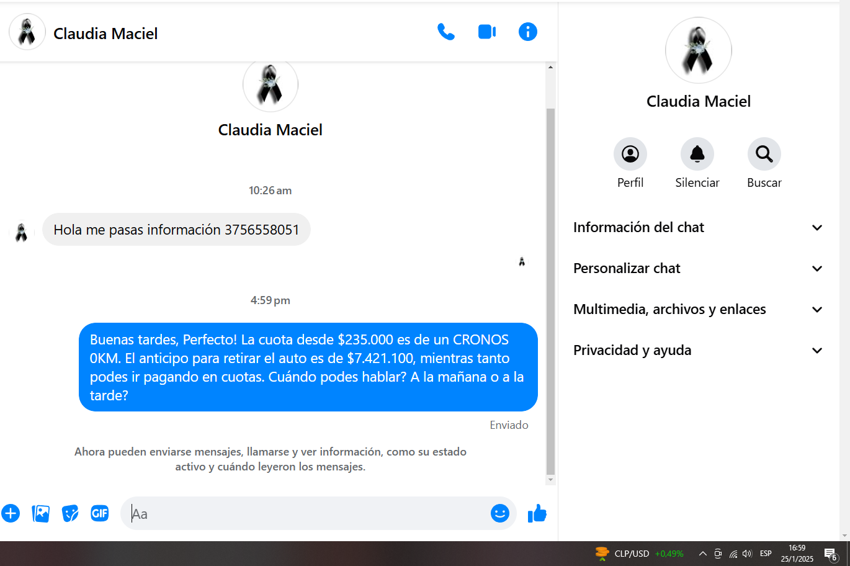Expand Privacidad y ayuda section
Image resolution: width=850 pixels, height=566 pixels.
(x=699, y=351)
